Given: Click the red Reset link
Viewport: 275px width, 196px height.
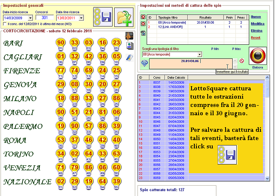Looking at the screenshot, I should tap(256, 37).
